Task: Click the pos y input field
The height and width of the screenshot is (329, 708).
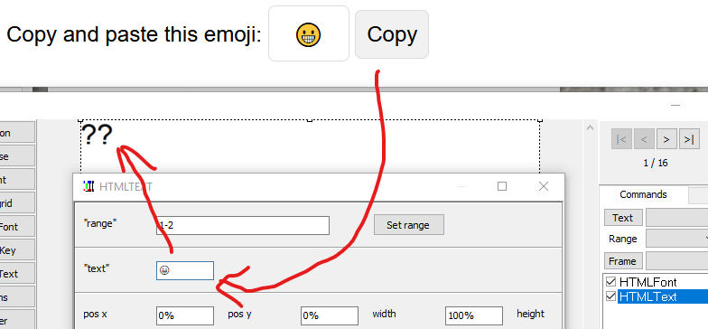Action: (330, 315)
